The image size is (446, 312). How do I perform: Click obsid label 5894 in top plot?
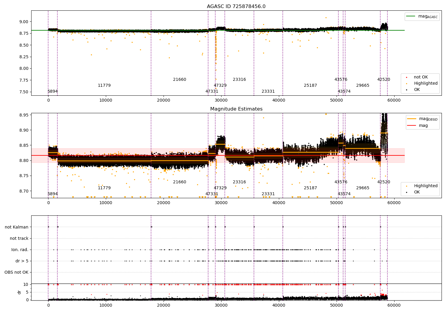53,92
